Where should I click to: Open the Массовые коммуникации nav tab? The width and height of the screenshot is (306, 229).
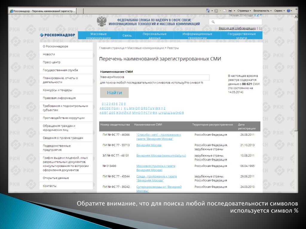coord(98,35)
